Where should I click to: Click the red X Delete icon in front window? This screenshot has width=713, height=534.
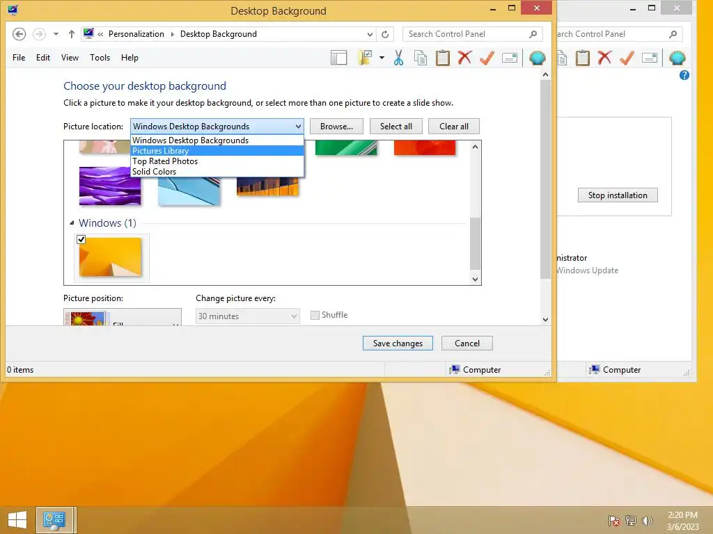point(464,58)
